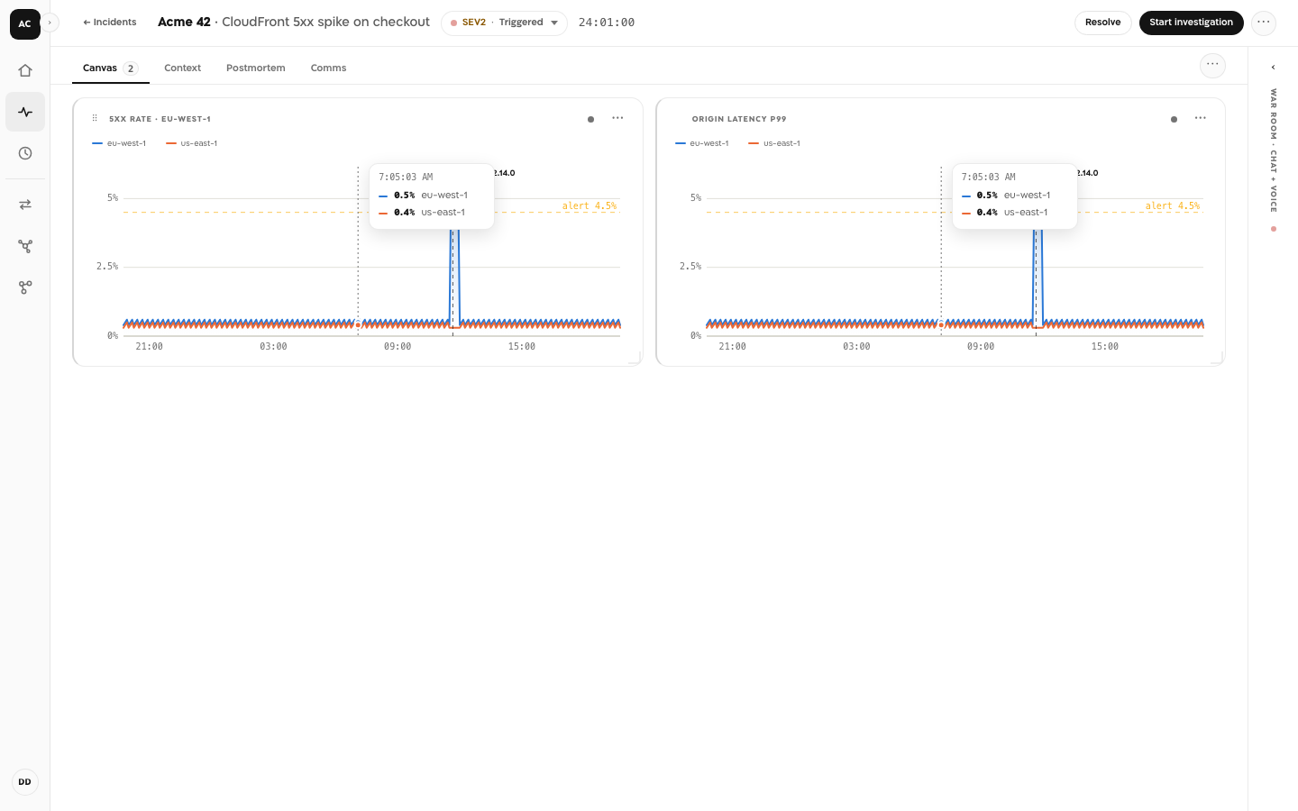
Task: Open the War Room chat + voice label
Action: [x=1274, y=150]
